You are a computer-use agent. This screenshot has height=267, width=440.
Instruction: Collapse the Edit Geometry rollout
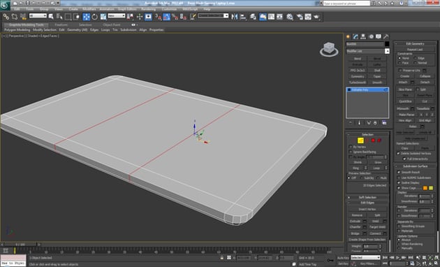(x=416, y=44)
